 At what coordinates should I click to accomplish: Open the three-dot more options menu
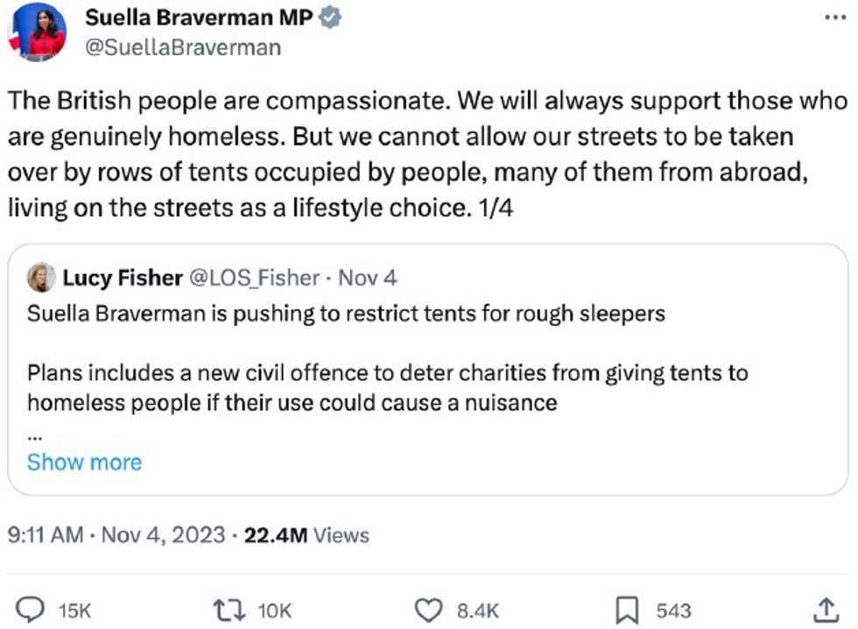[x=835, y=17]
